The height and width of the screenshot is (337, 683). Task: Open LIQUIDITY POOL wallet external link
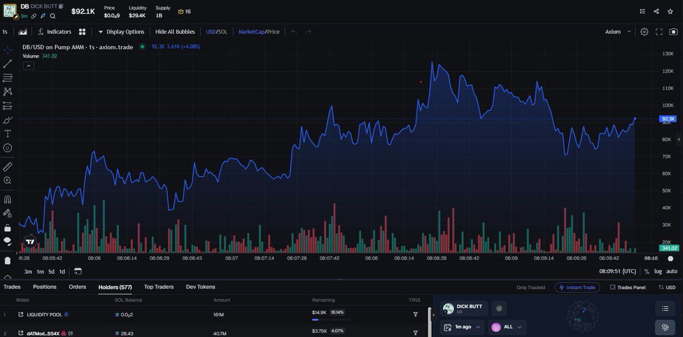click(x=21, y=314)
